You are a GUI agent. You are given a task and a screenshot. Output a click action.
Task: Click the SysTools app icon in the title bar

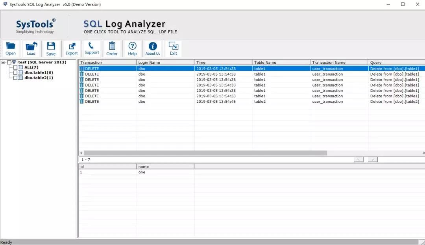point(5,4)
